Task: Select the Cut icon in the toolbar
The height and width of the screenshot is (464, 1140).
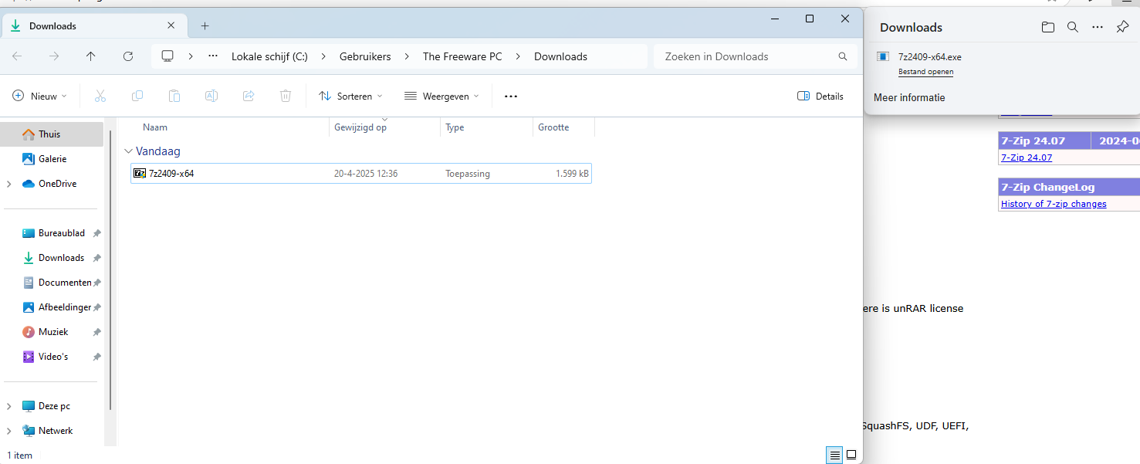Action: pos(100,95)
